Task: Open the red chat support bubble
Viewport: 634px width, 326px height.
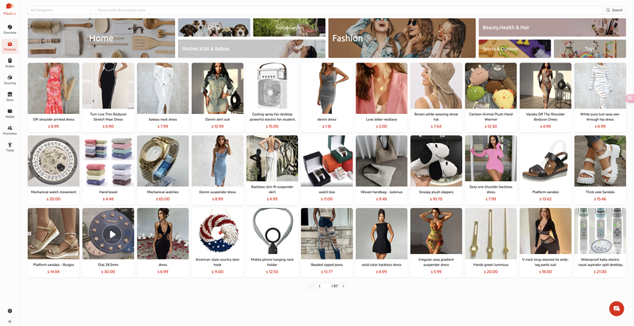Action: pos(617,309)
